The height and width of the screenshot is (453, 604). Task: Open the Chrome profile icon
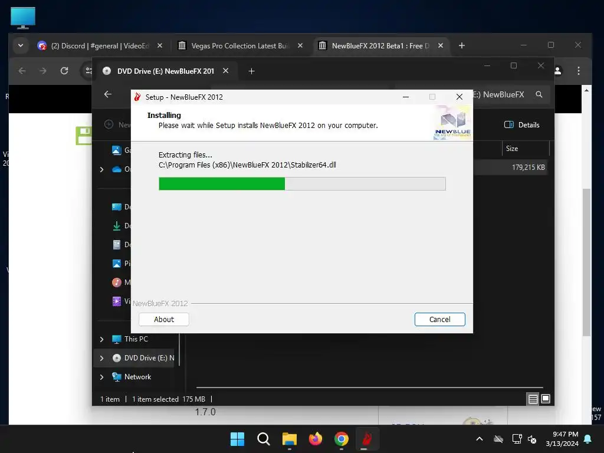(x=557, y=71)
